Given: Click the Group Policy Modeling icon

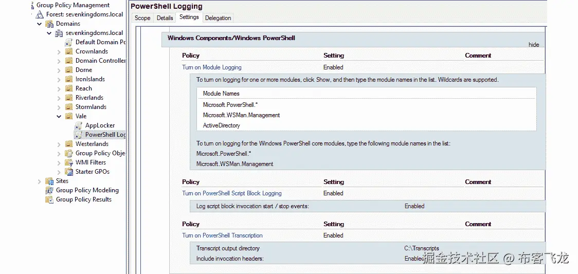Looking at the screenshot, I should tap(49, 190).
